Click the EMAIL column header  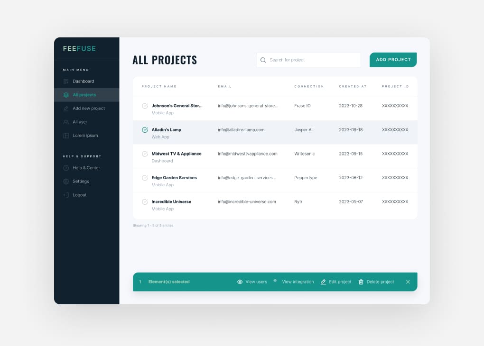point(225,87)
